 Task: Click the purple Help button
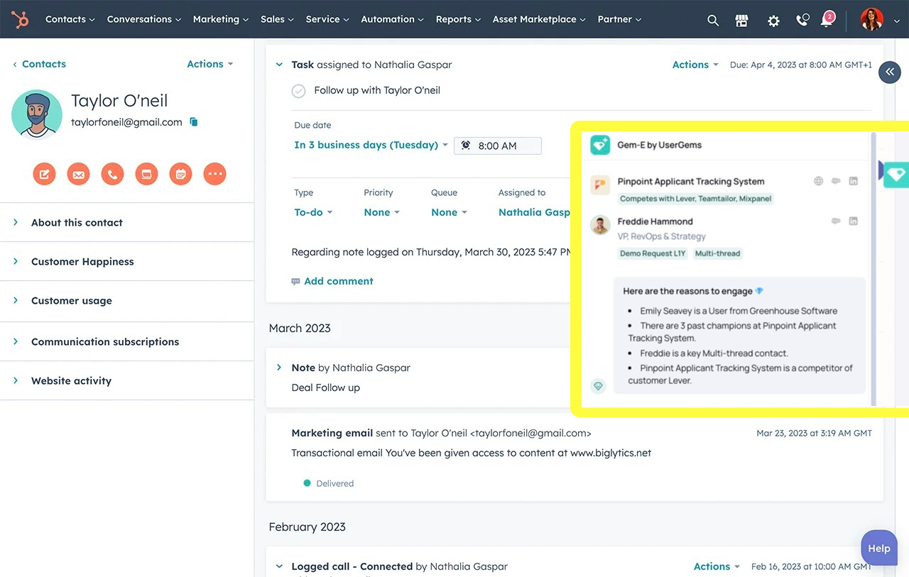click(879, 548)
